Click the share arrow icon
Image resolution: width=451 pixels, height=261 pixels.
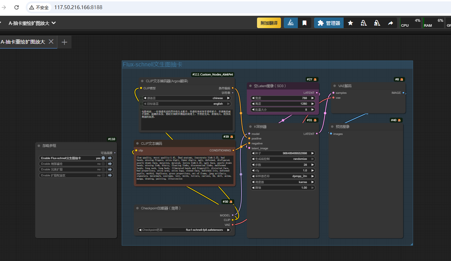(x=390, y=23)
